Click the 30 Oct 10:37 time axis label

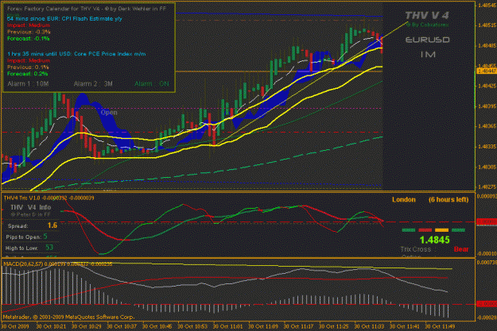(x=122, y=326)
